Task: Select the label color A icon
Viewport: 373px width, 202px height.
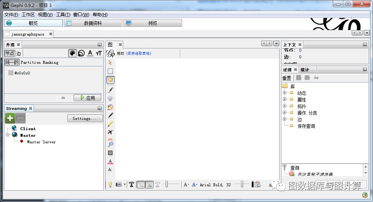Action: click(x=90, y=53)
